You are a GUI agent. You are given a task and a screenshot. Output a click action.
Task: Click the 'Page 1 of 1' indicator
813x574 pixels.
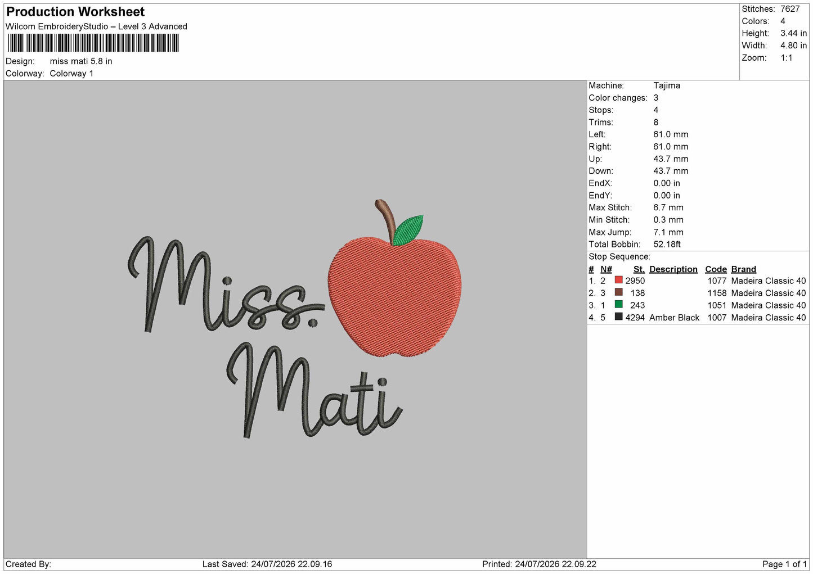[785, 564]
